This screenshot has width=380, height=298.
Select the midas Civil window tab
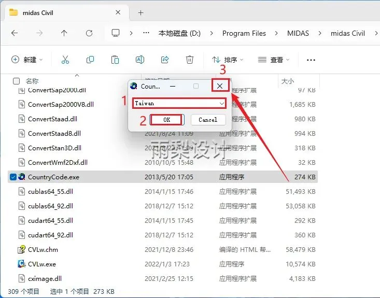(66, 12)
